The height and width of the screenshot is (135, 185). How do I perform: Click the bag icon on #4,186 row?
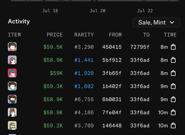coord(173,112)
